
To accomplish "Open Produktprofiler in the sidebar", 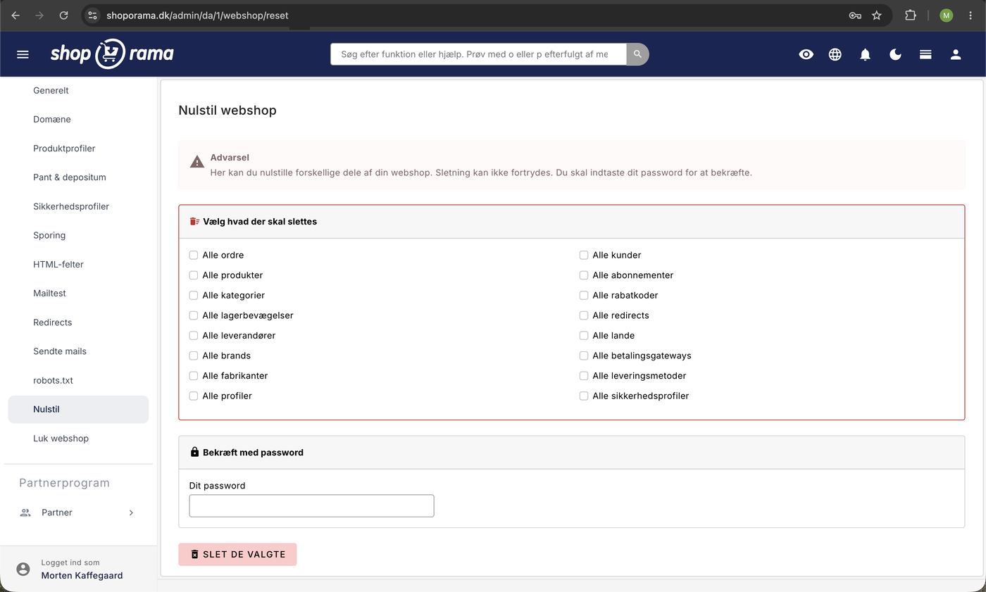I will click(x=78, y=149).
